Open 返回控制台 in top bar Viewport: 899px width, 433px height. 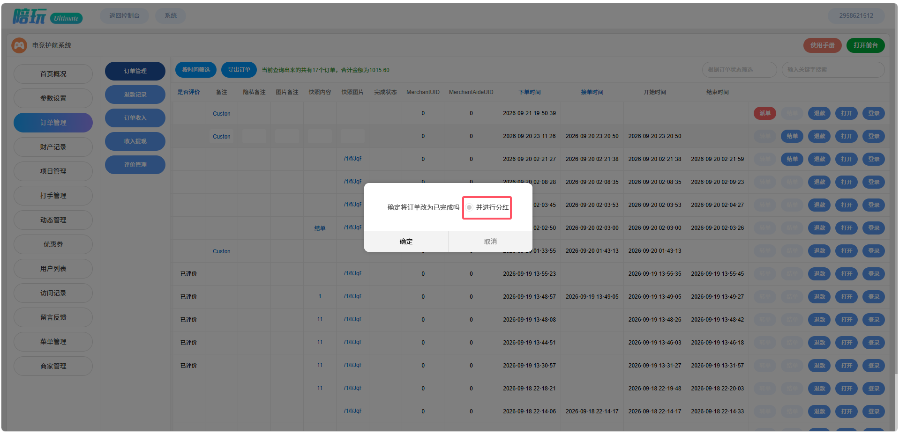pos(124,16)
